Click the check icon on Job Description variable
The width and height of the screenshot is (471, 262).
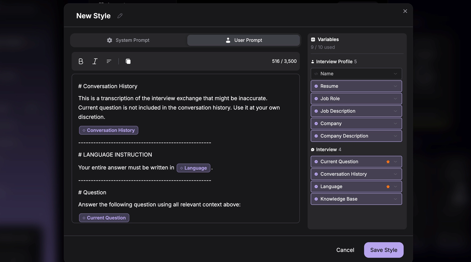point(316,111)
